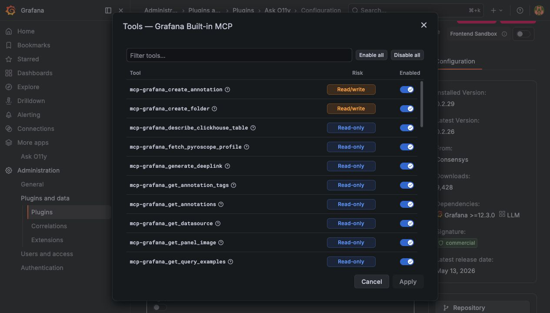This screenshot has height=313, width=550.
Task: Close the sidebar menu with X
Action: [121, 10]
